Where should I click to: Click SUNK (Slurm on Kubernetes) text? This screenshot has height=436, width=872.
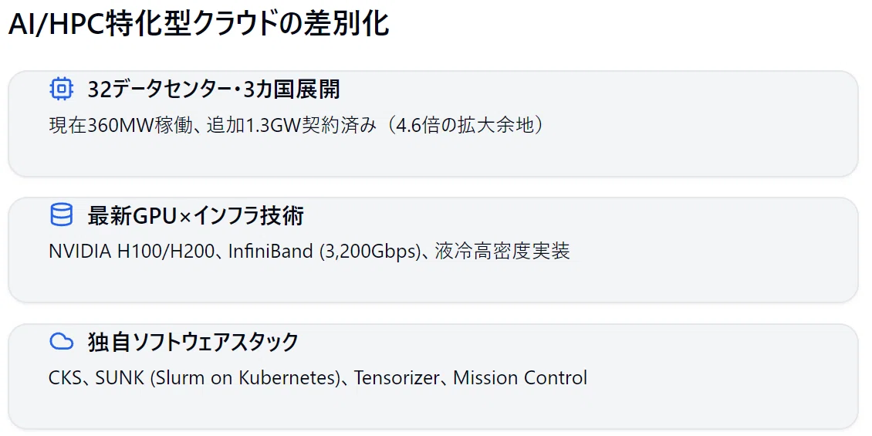(x=218, y=378)
